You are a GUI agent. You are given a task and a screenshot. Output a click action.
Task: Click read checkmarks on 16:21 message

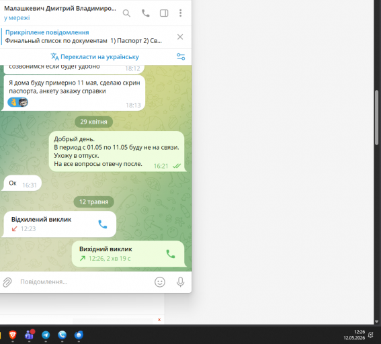tap(177, 166)
